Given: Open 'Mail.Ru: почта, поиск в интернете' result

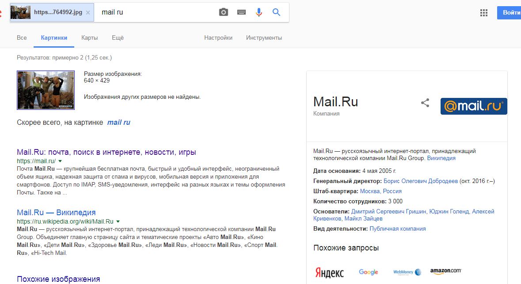Looking at the screenshot, I should pyautogui.click(x=106, y=152).
